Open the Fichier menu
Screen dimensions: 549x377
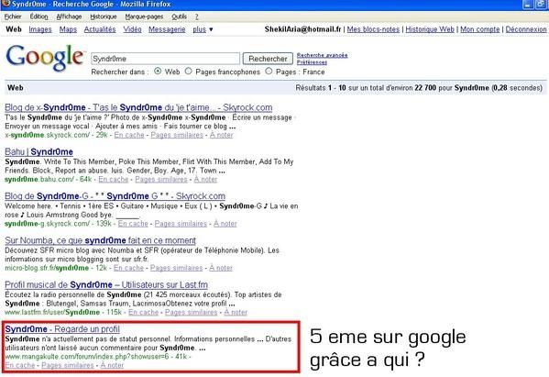pyautogui.click(x=13, y=17)
